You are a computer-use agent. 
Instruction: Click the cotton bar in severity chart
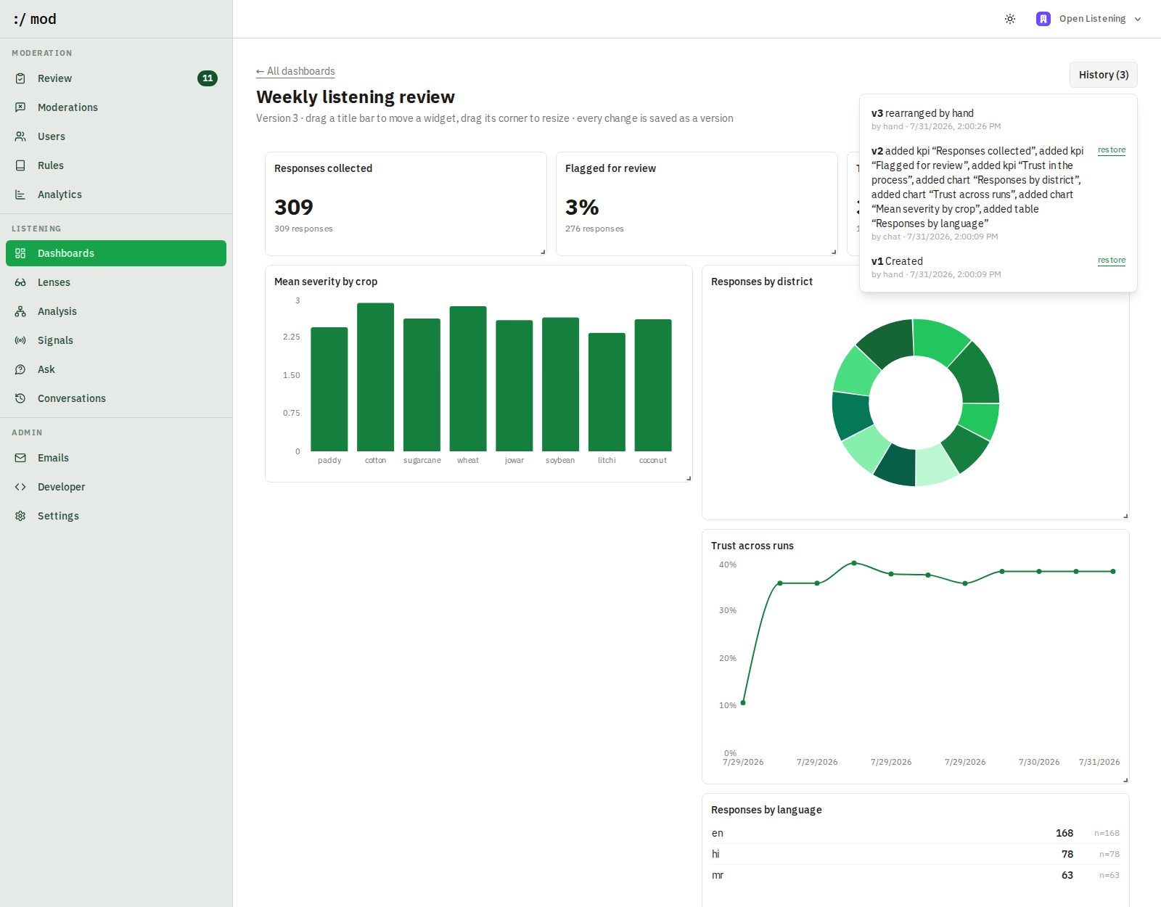tap(375, 377)
